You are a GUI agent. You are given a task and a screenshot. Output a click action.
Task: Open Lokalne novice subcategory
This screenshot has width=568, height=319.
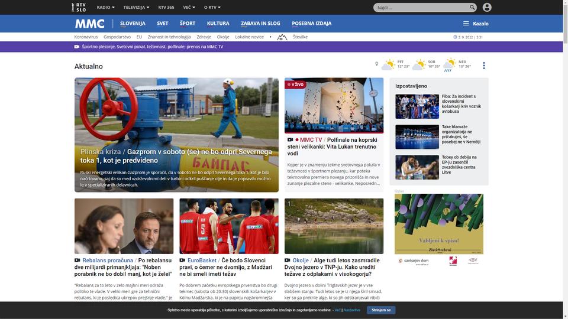(249, 37)
